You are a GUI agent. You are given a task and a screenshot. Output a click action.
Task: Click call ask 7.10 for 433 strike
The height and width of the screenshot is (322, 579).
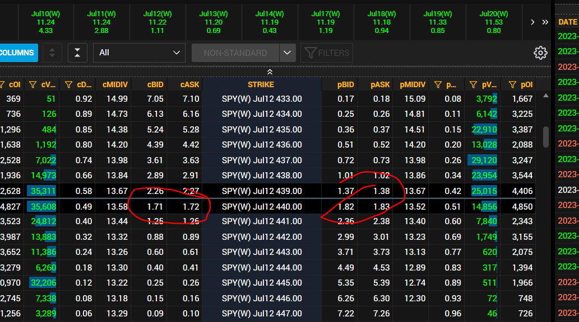tap(191, 99)
